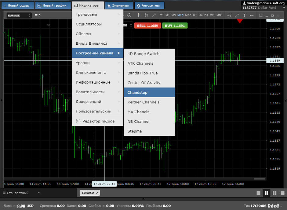Open the Алгоритмы menu
Viewport: 287px width, 210px height.
tap(149, 5)
